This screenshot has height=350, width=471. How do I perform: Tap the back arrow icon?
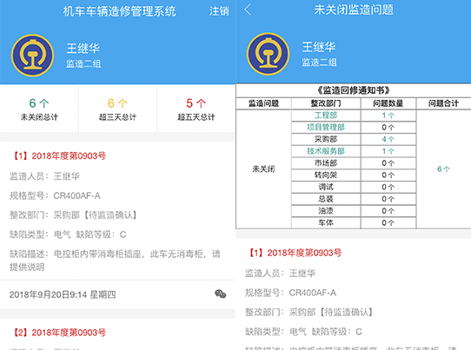point(248,10)
